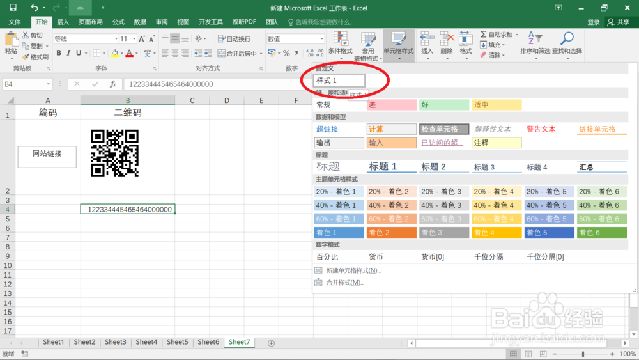Decrease font size with small A icon
Viewport: 639px width, 360px height.
pyautogui.click(x=151, y=39)
